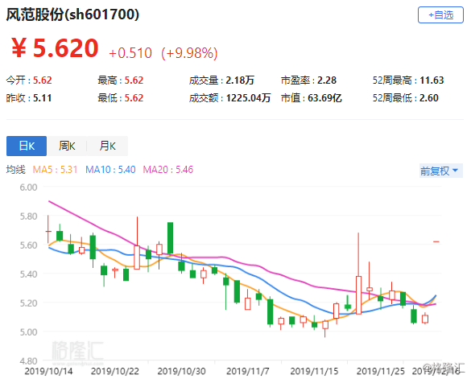
Task: Click the 均线 moving average label
Action: click(16, 170)
